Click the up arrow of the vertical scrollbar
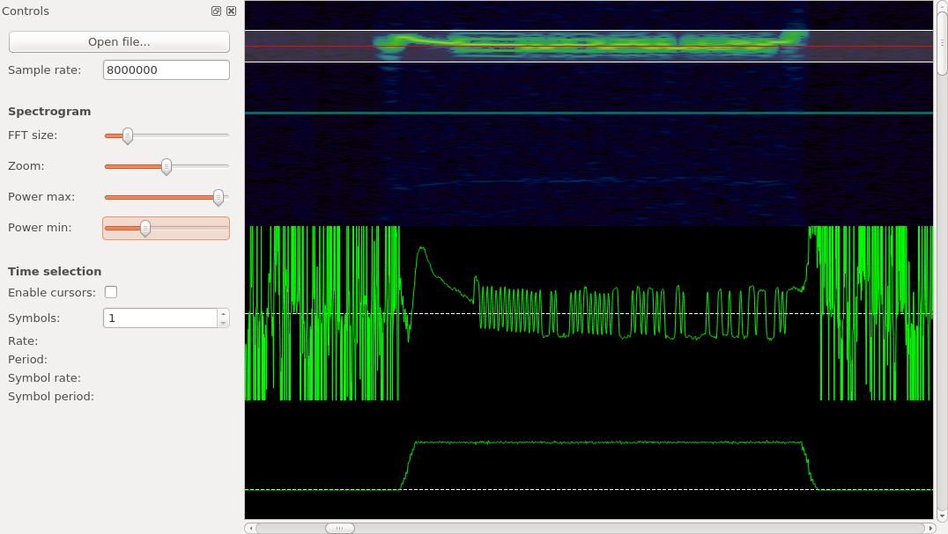948x534 pixels. click(942, 6)
